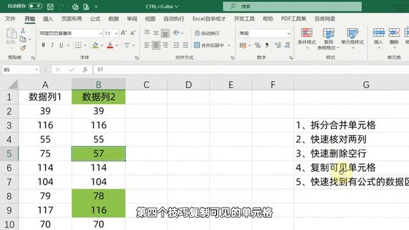Toggle Bold formatting
Screen dimensions: 409x230
[x=43, y=45]
